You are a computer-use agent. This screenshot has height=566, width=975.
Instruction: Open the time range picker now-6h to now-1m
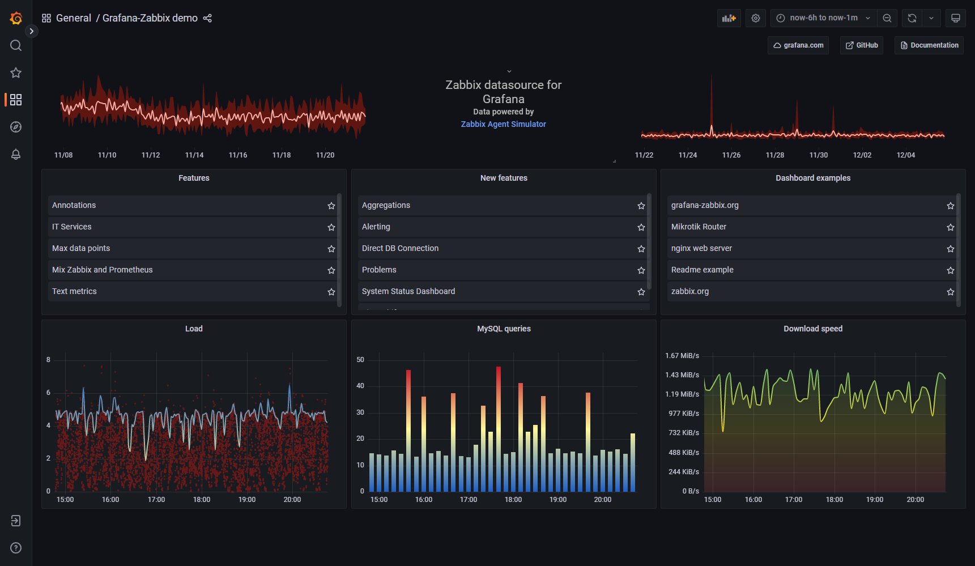pyautogui.click(x=824, y=18)
